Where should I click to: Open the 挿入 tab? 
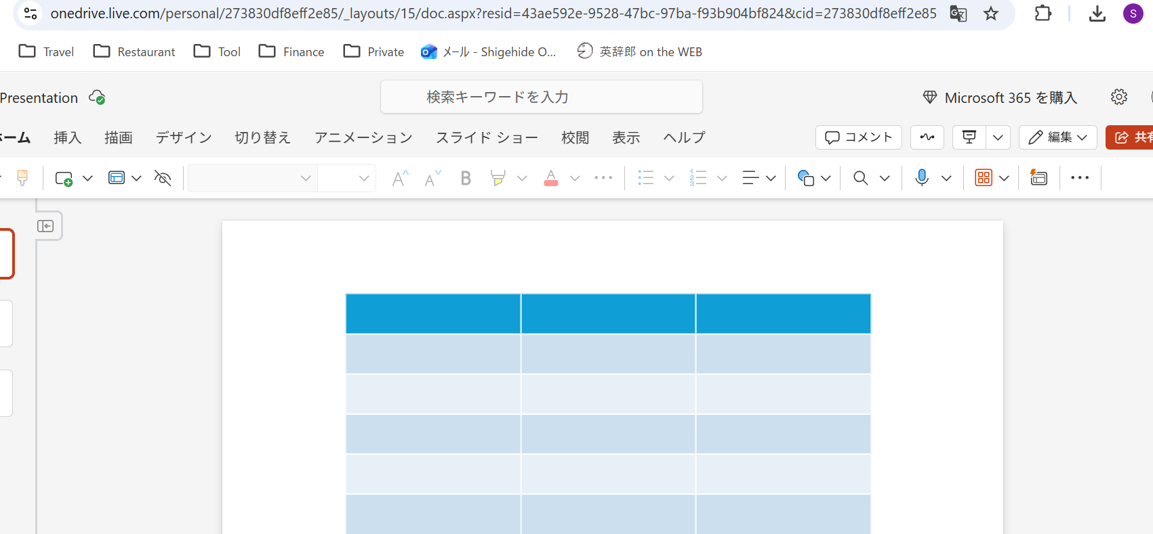[x=67, y=137]
